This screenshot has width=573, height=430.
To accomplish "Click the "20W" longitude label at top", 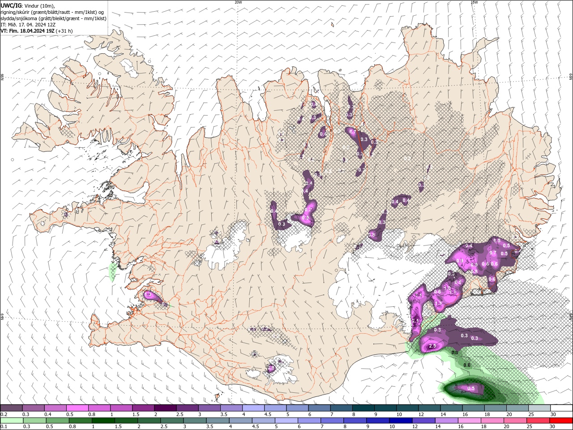I will (238, 2).
